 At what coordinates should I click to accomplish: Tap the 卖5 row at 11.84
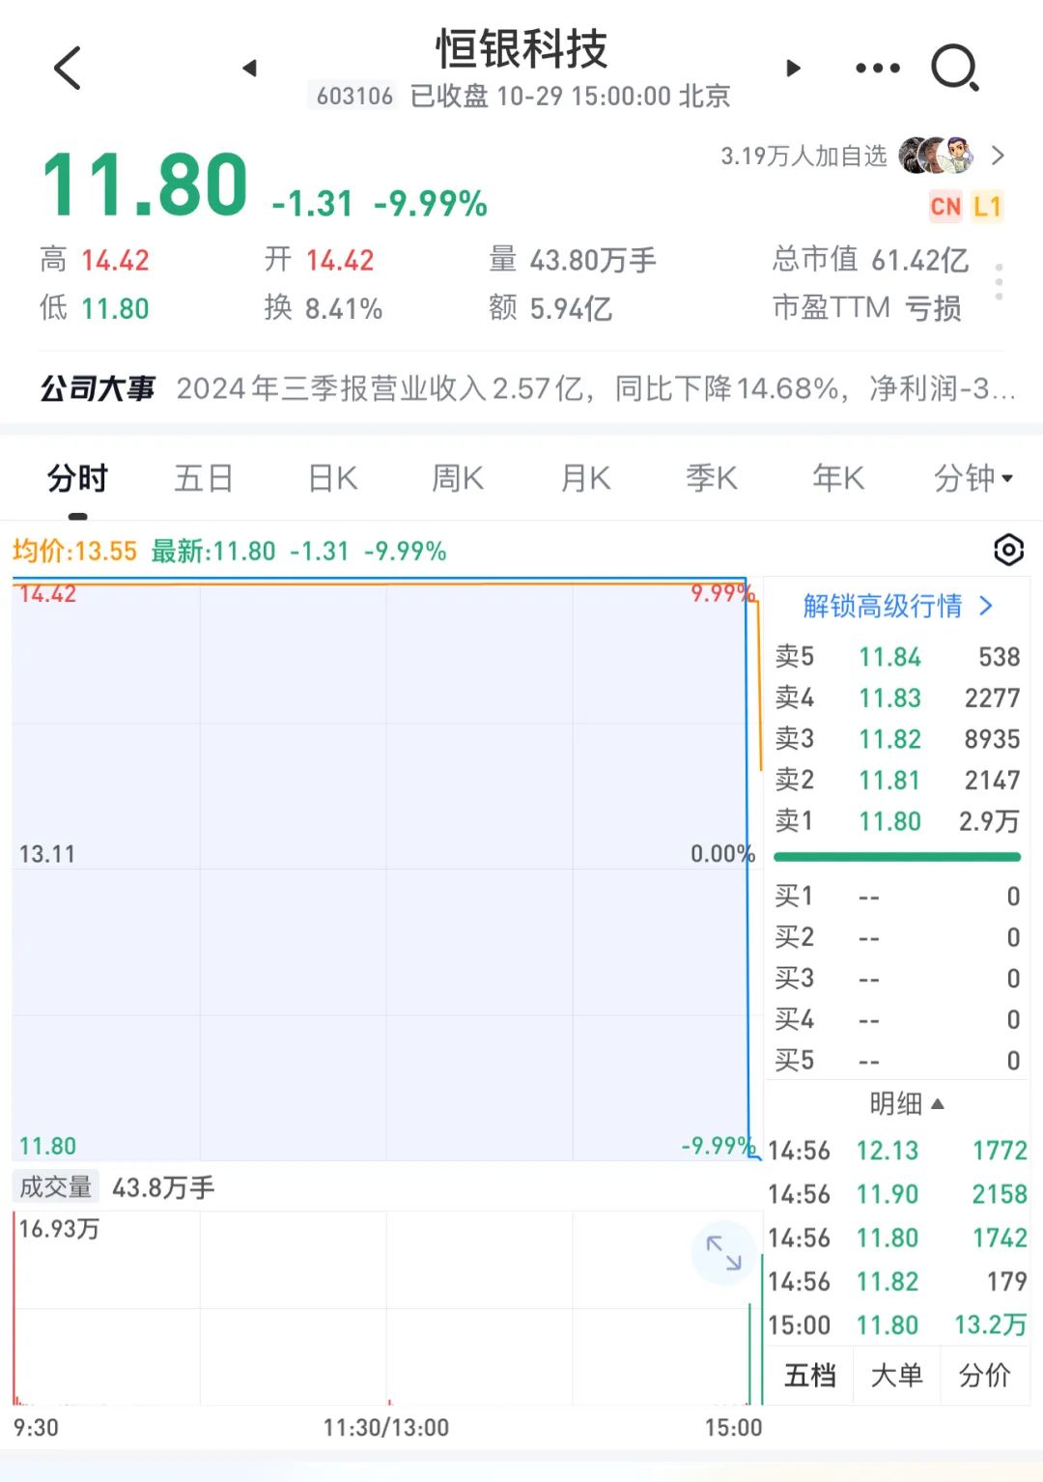(897, 657)
